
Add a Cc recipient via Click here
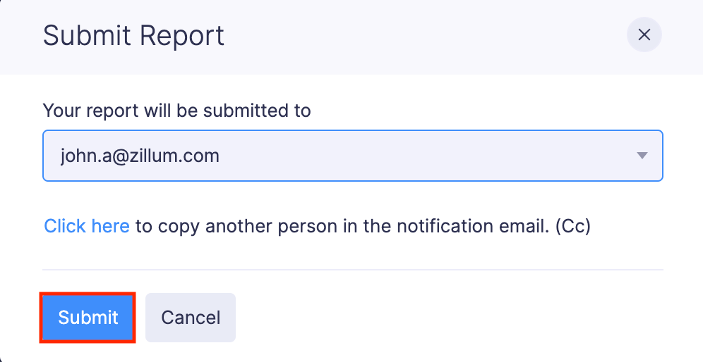(x=87, y=226)
